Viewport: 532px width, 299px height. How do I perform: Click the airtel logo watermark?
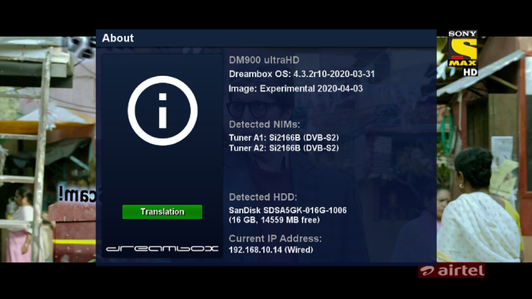(452, 271)
